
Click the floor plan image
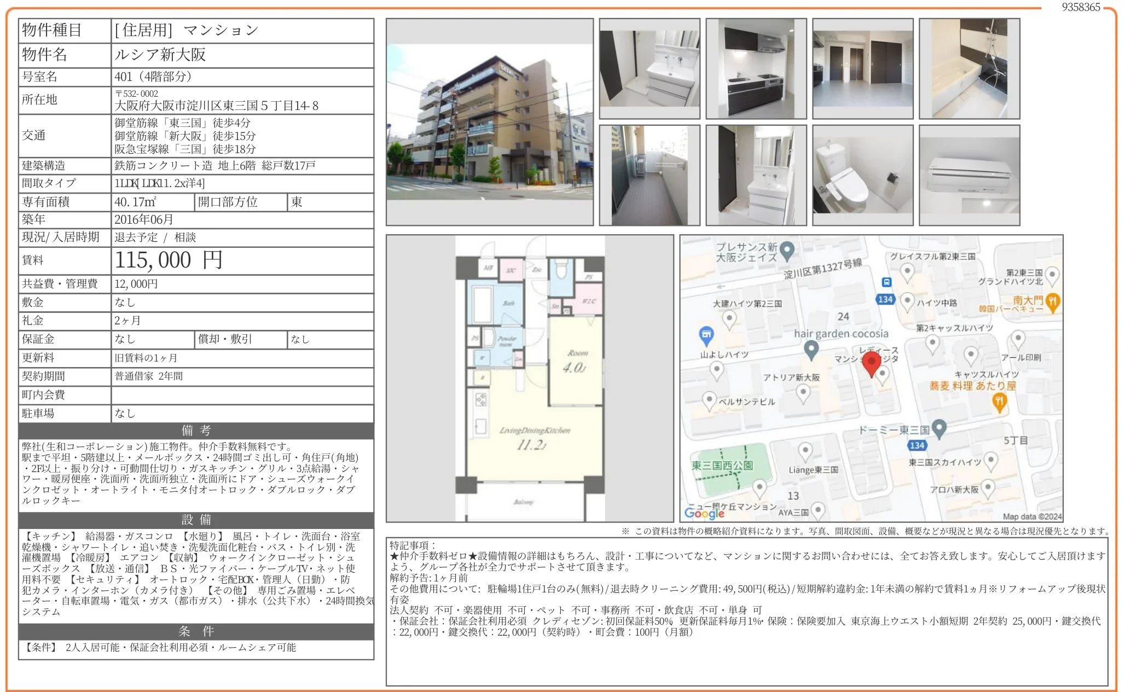[530, 379]
